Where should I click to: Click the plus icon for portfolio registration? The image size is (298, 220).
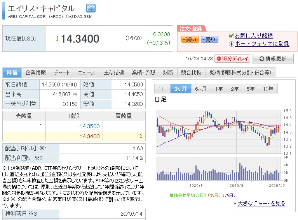point(231,44)
